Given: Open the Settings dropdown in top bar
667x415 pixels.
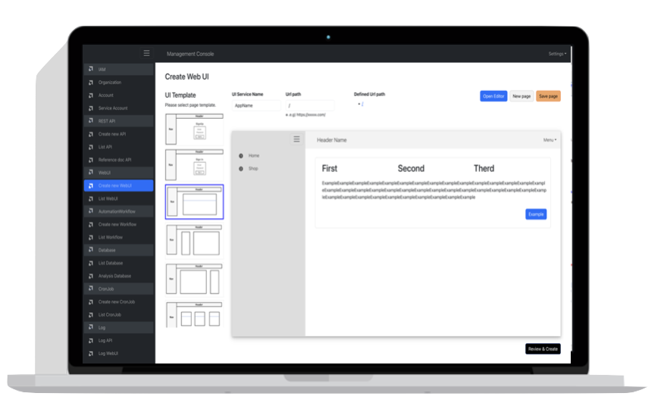Looking at the screenshot, I should click(x=556, y=54).
